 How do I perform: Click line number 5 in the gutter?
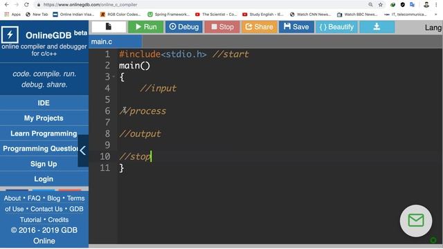click(107, 100)
